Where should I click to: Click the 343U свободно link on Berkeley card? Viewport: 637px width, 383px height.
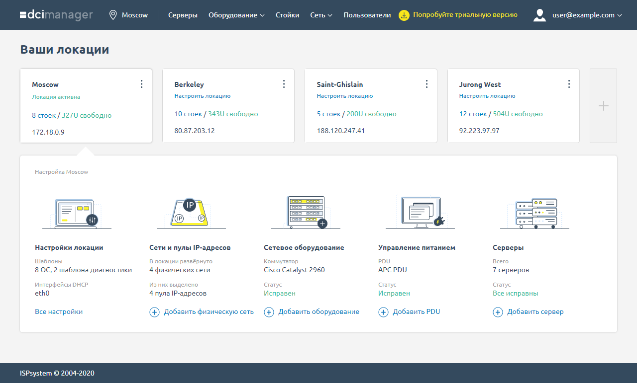[233, 114]
